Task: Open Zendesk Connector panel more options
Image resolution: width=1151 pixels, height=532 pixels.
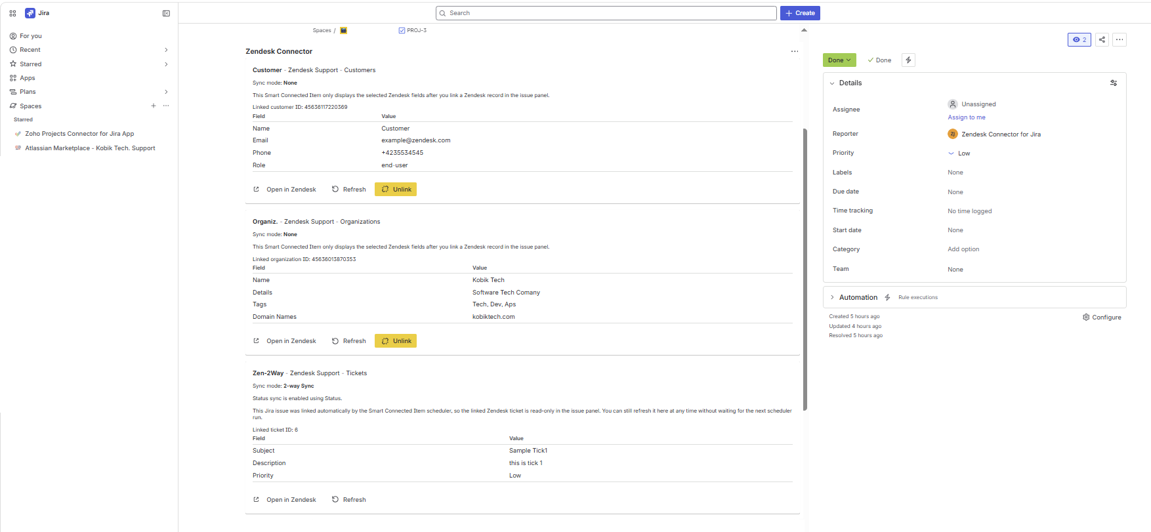Action: coord(795,51)
